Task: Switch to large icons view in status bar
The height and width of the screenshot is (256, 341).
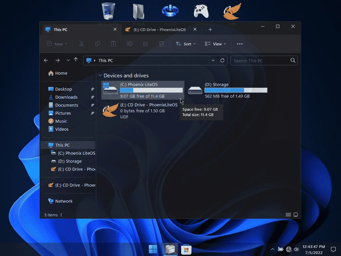Action: coord(296,215)
